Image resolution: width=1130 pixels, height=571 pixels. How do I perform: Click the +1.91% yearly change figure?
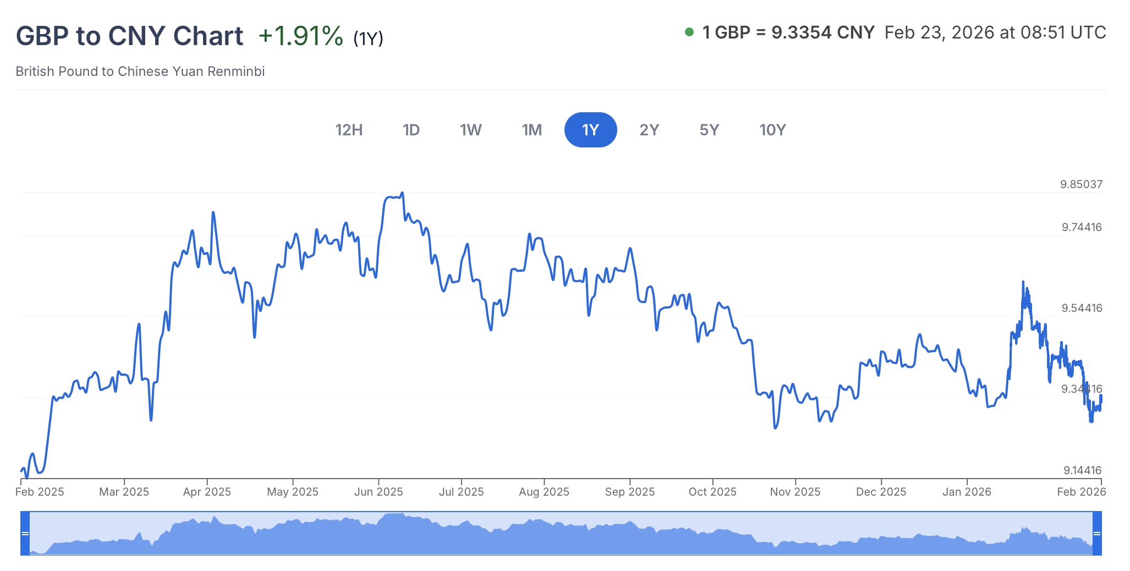(300, 36)
